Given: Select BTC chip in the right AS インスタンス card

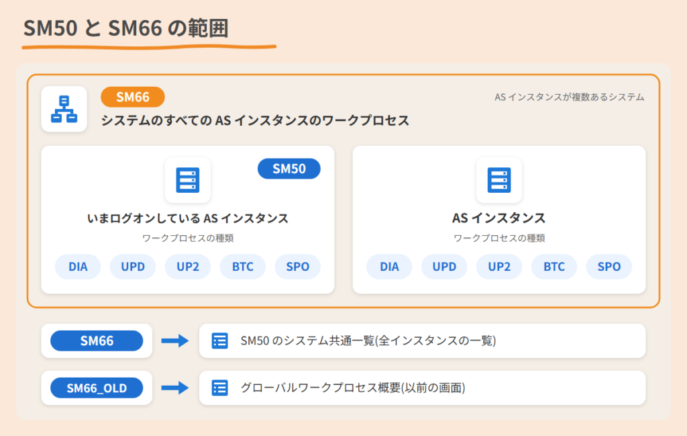Looking at the screenshot, I should [554, 267].
